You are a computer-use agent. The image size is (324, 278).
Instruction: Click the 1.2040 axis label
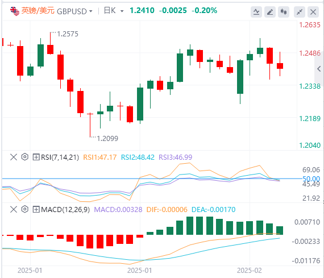tap(310, 146)
